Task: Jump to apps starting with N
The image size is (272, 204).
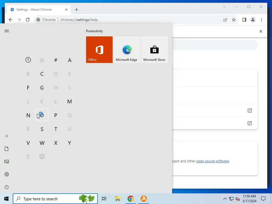Action: click(x=28, y=115)
